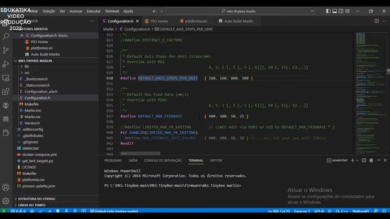Close the Configuration.h tab
390x219 pixels.
coord(137,21)
